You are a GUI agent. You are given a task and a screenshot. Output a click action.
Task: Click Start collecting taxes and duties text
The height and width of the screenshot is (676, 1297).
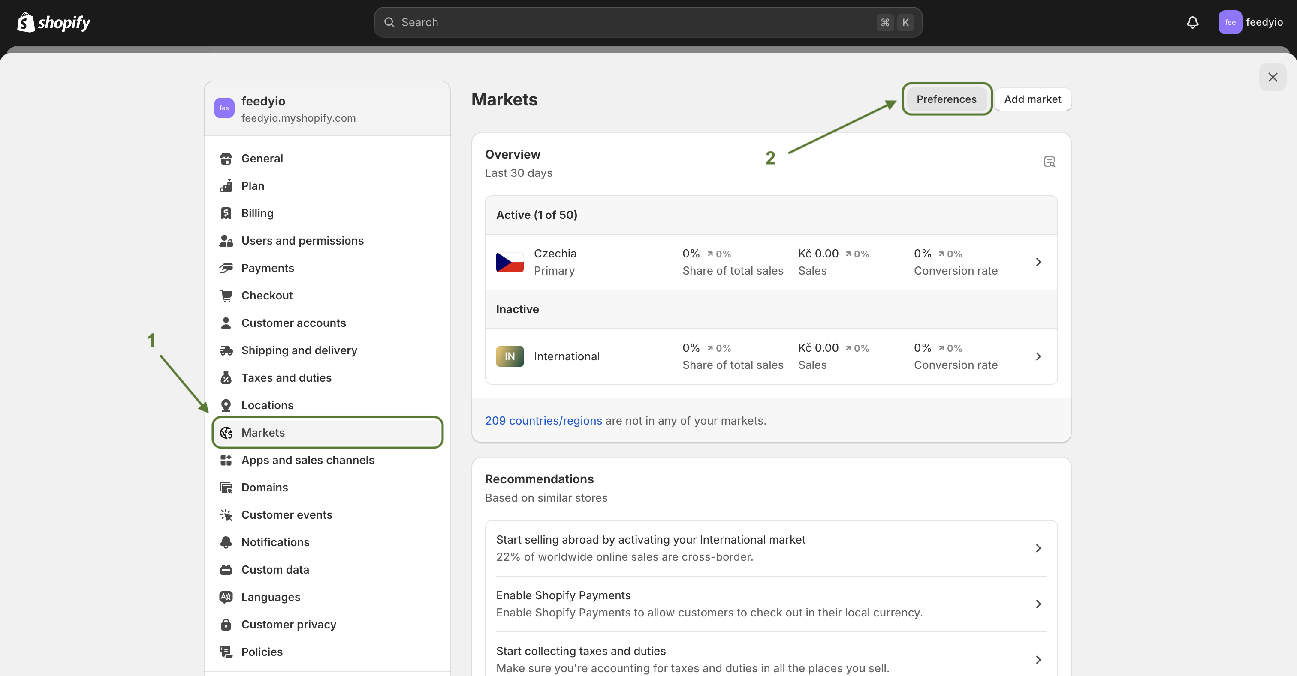pyautogui.click(x=581, y=651)
